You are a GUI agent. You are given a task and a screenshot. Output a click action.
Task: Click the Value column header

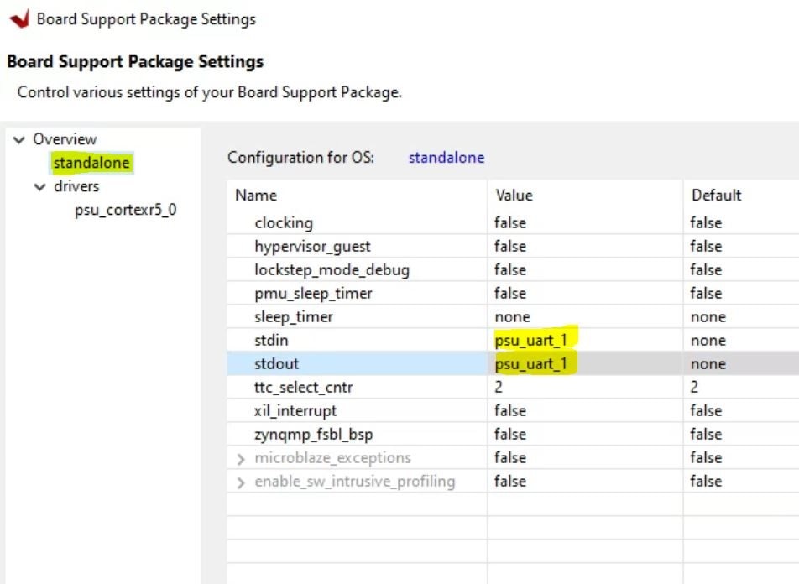click(514, 195)
